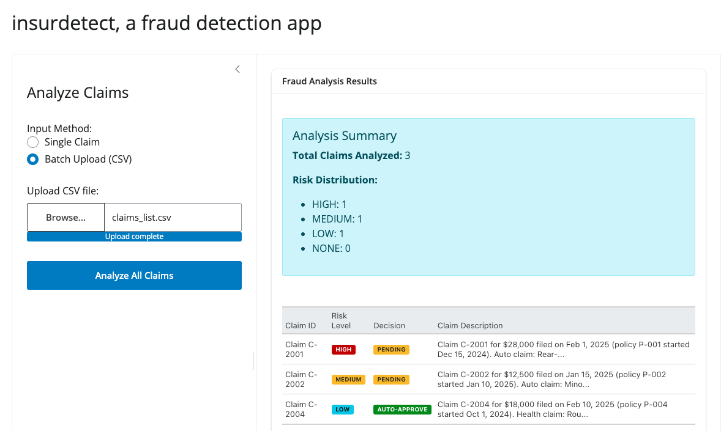This screenshot has width=721, height=431.
Task: Click the claims_list.csv file name field
Action: click(x=173, y=218)
